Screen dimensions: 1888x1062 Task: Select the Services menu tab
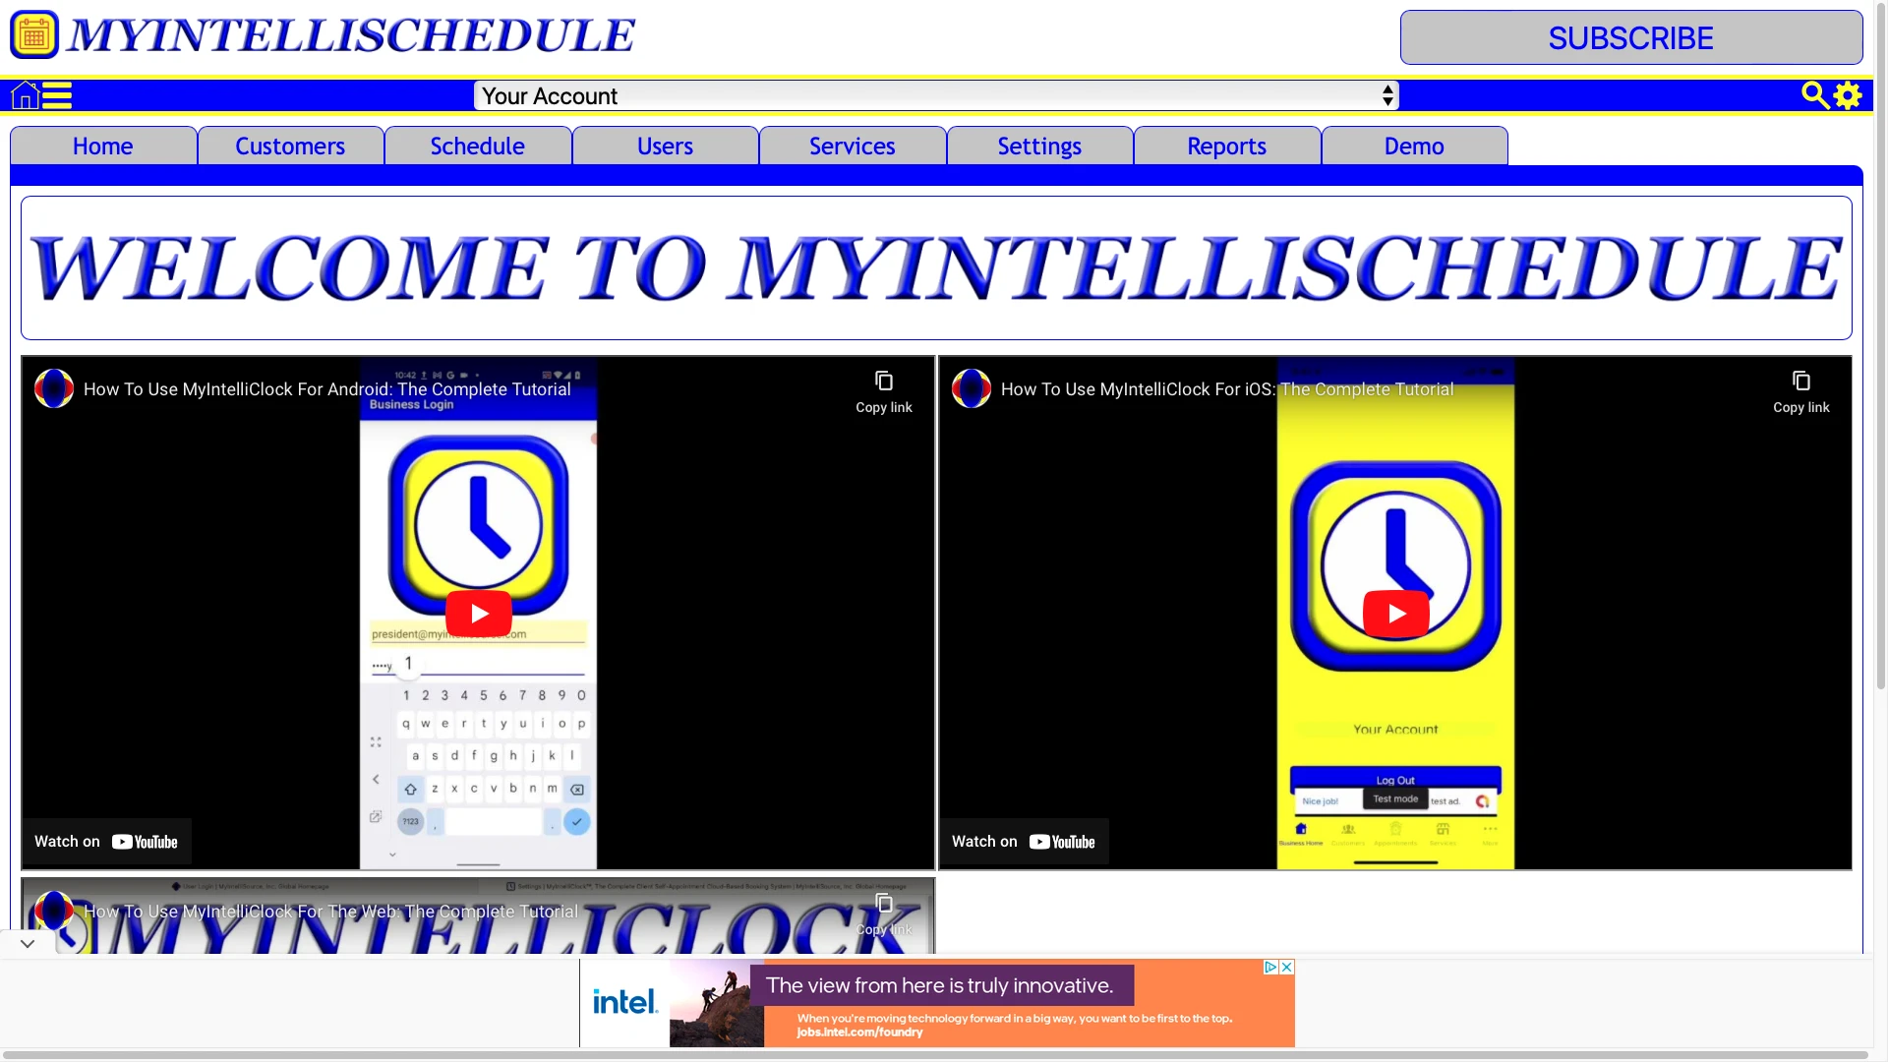[x=852, y=146]
